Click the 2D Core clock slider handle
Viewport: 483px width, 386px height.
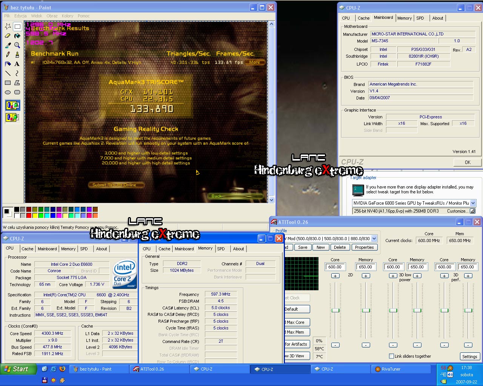[335, 310]
